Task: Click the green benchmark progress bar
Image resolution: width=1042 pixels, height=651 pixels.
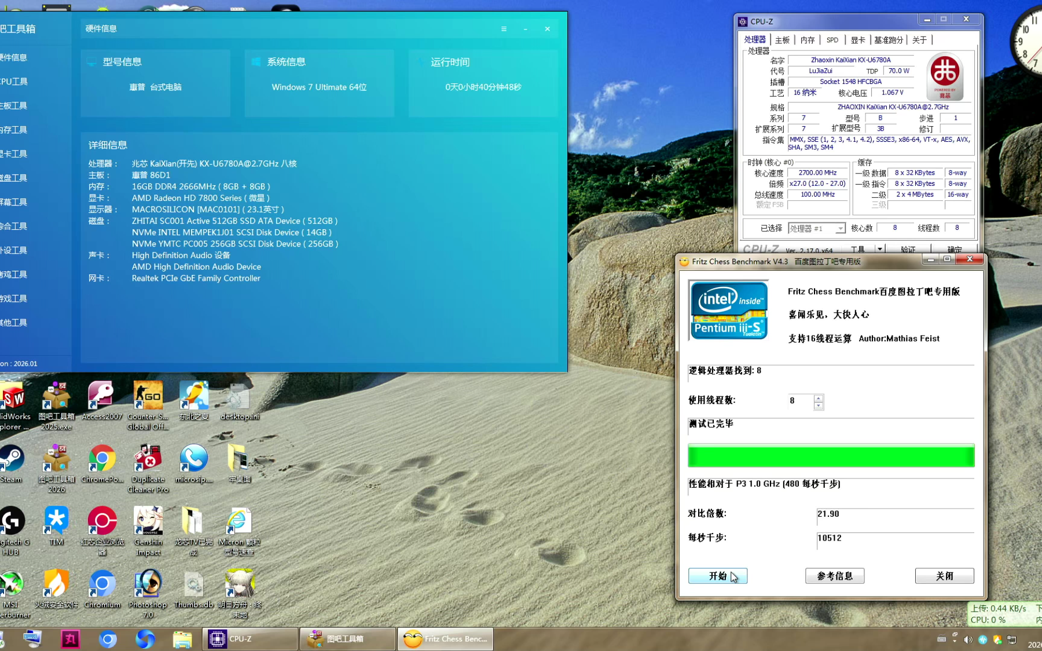Action: point(831,455)
